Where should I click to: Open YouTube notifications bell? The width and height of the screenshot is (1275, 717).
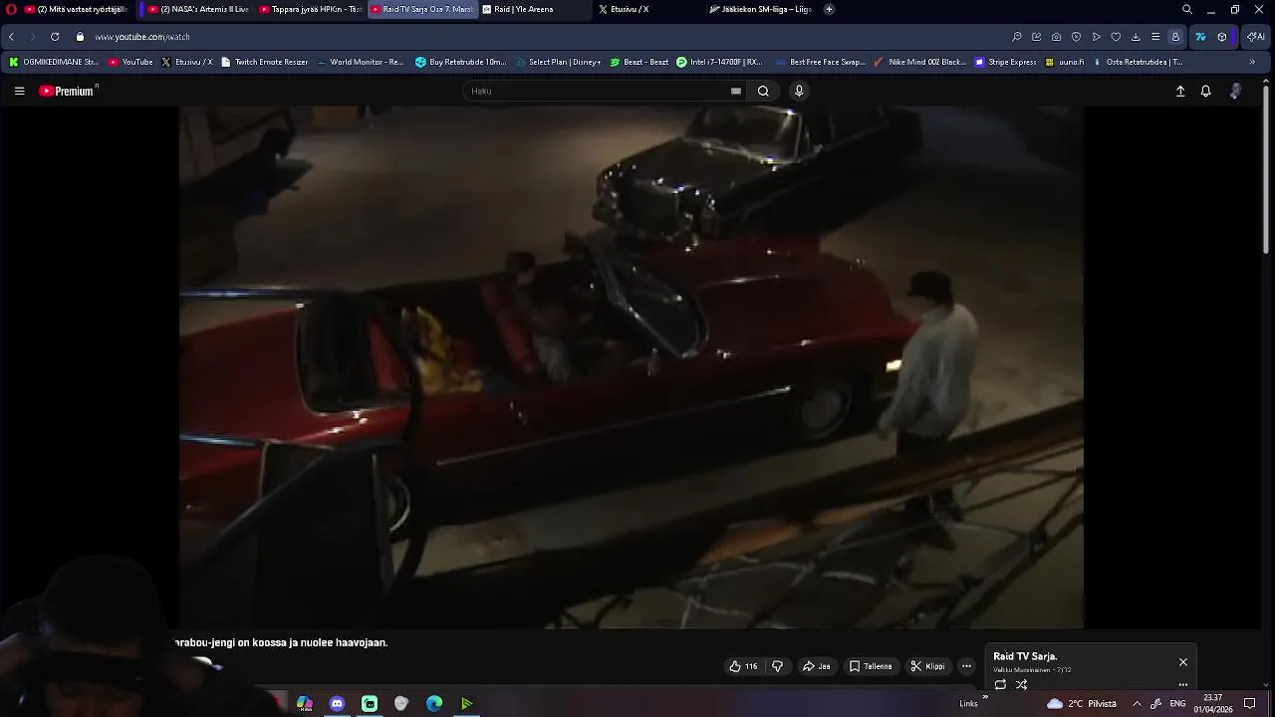tap(1205, 91)
